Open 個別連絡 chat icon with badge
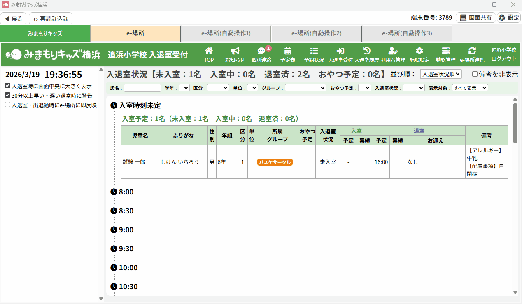This screenshot has height=304, width=522. [x=261, y=51]
